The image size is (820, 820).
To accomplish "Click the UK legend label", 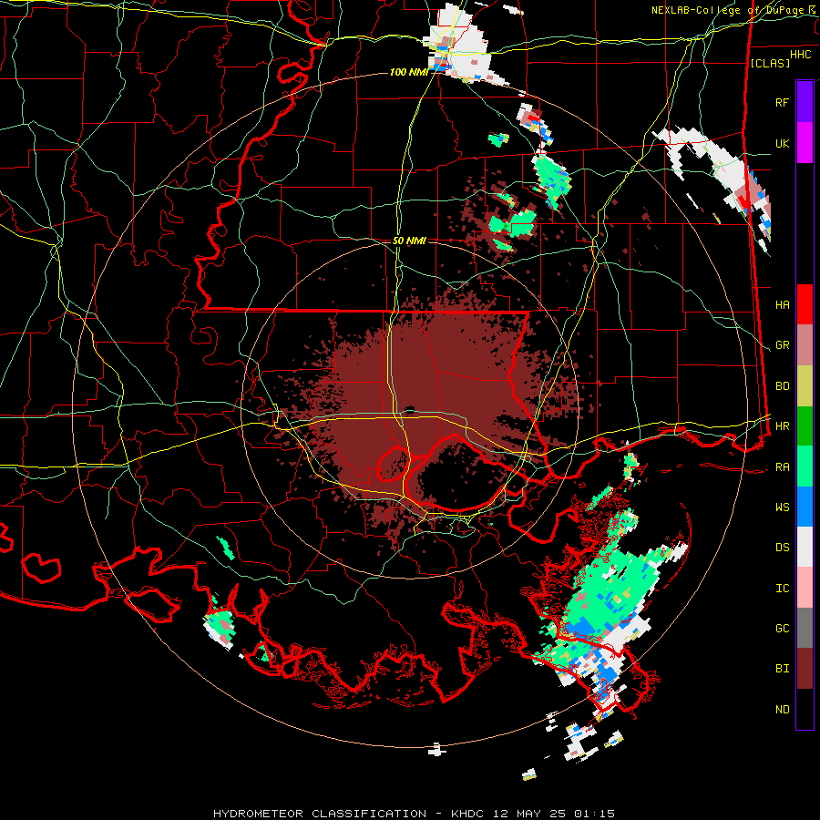I will (x=783, y=143).
